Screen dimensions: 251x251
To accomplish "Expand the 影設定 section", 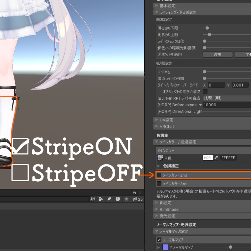I will tap(156, 203).
